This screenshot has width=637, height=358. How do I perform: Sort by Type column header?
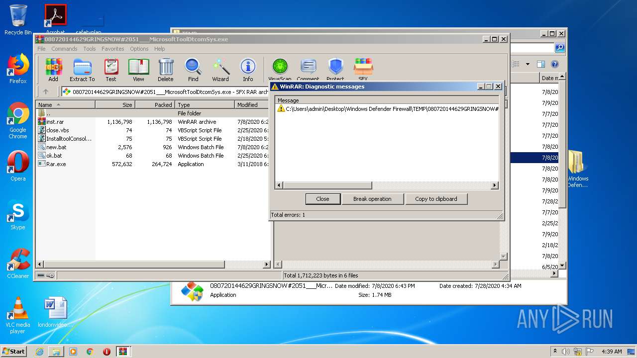click(205, 105)
